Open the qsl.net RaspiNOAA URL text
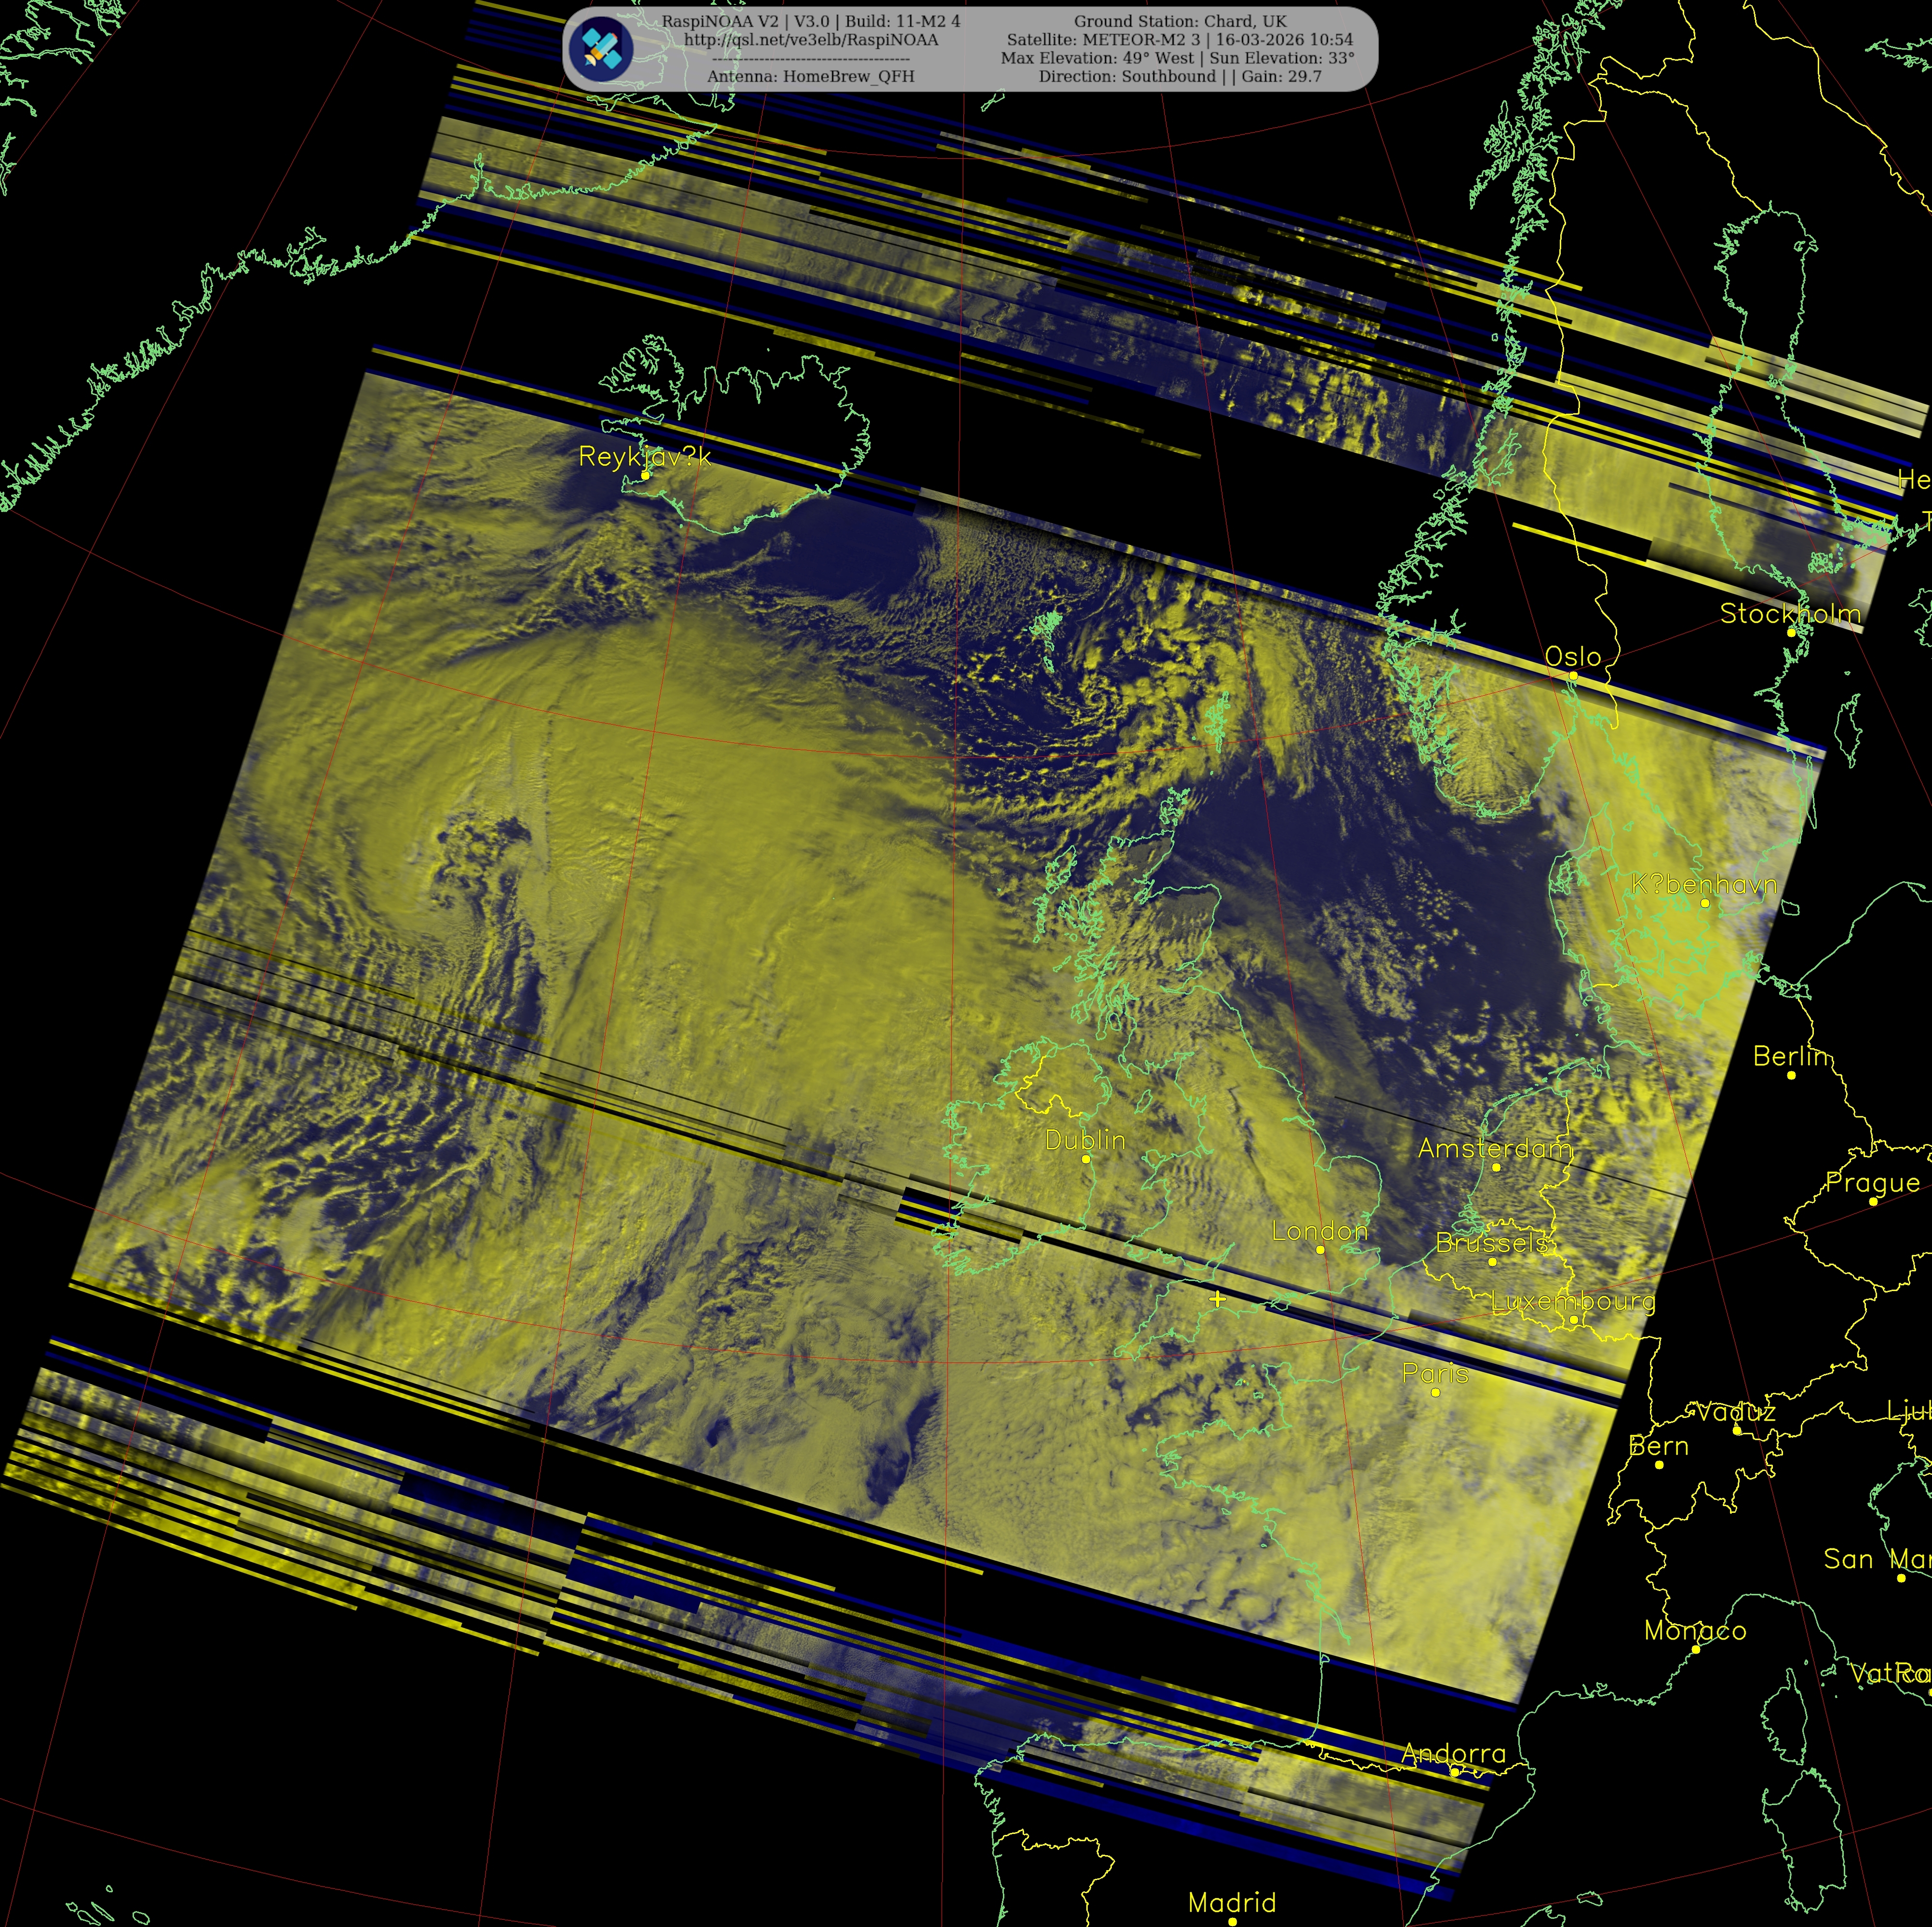Viewport: 1932px width, 1927px height. click(811, 40)
